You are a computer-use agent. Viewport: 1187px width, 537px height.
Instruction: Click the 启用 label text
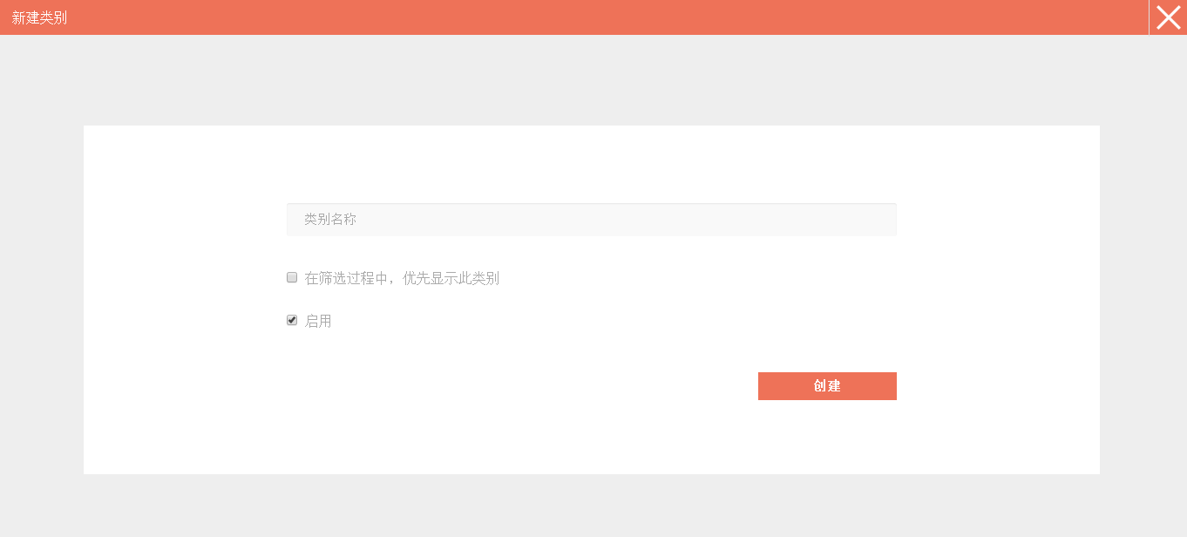tap(318, 321)
